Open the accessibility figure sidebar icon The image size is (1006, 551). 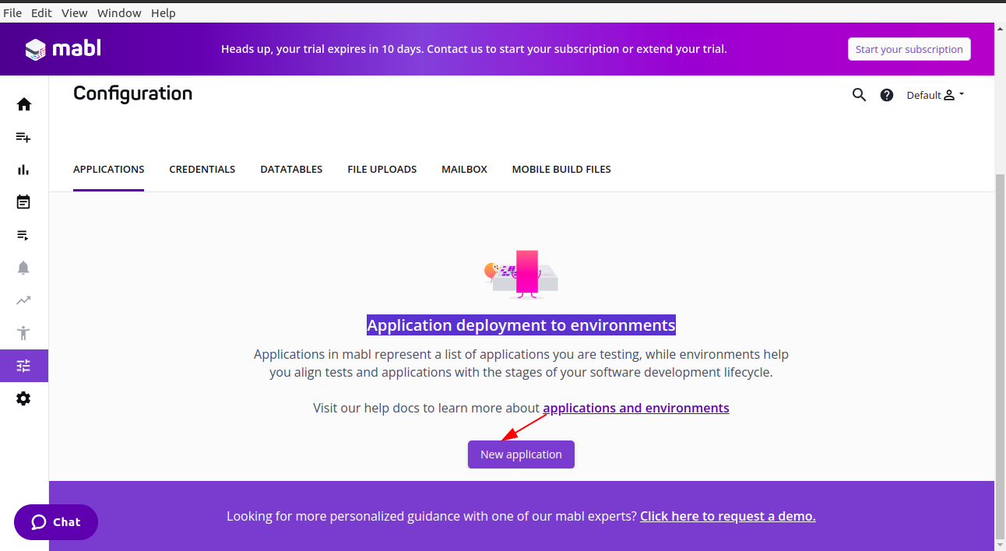pyautogui.click(x=23, y=333)
